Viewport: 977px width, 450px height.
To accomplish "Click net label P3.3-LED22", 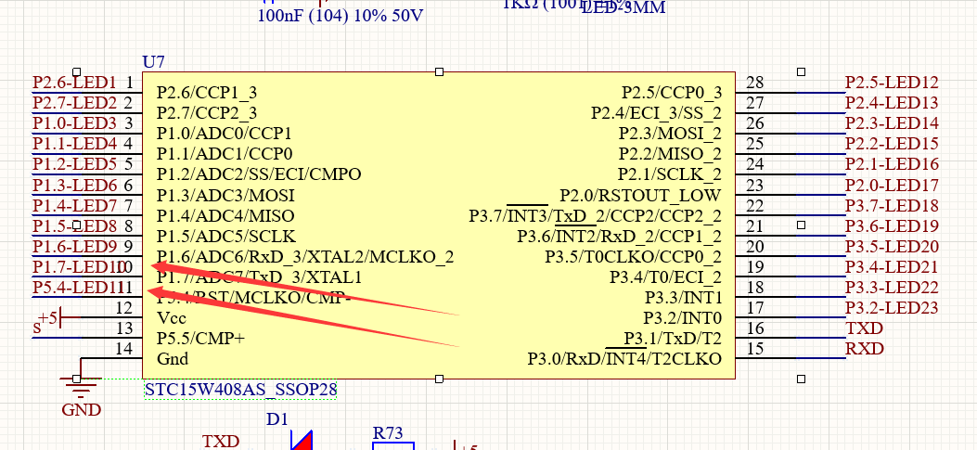I will 892,288.
